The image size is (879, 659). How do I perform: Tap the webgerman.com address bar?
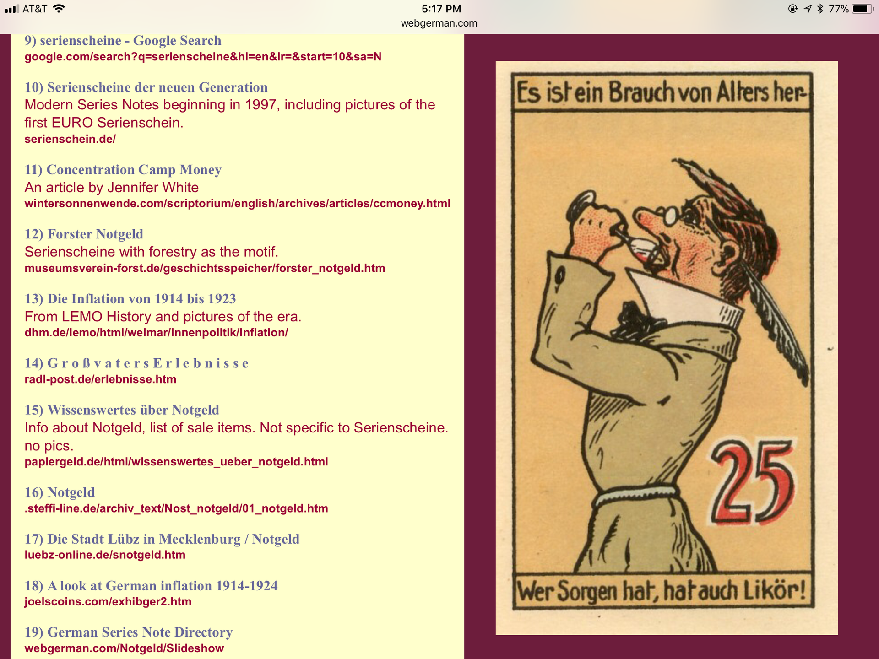pyautogui.click(x=439, y=23)
